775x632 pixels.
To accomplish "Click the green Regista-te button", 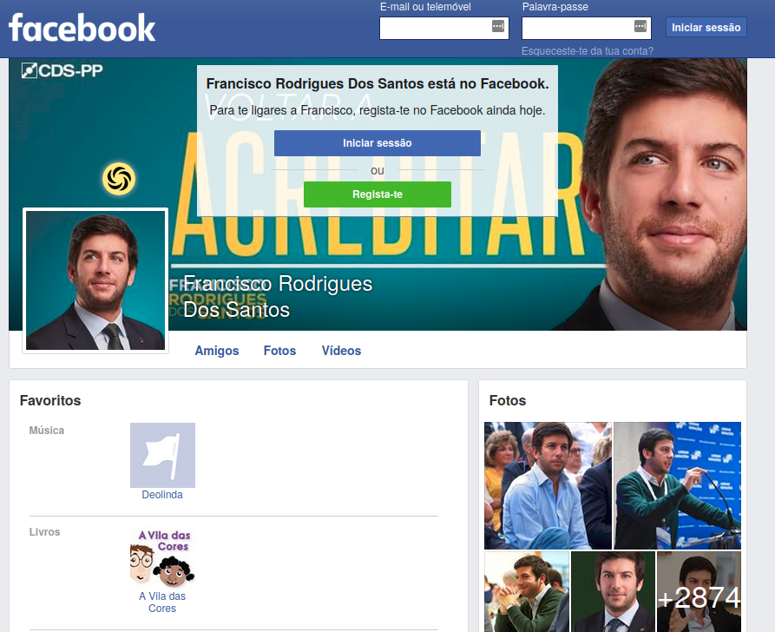I will coord(378,194).
